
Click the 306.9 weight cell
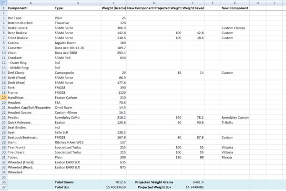coord(113,28)
